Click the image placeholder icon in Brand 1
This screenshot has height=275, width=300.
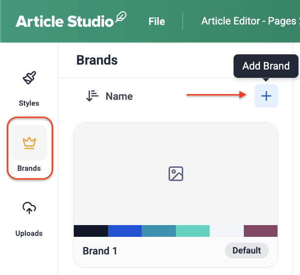pos(175,174)
